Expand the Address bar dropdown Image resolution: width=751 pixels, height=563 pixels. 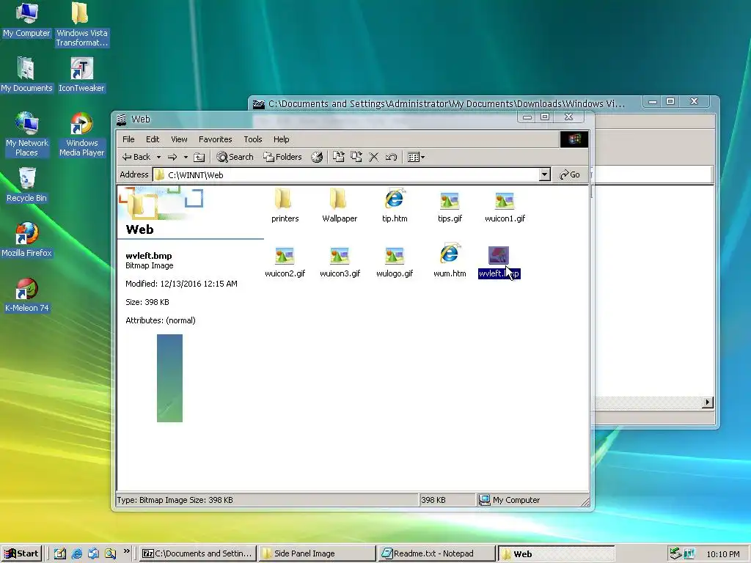pos(544,174)
